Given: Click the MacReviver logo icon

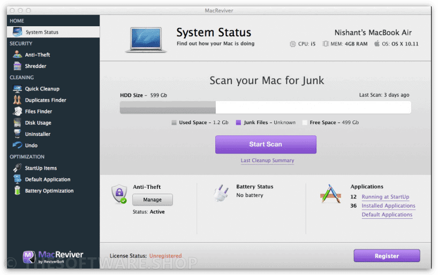Looking at the screenshot, I should (29, 257).
